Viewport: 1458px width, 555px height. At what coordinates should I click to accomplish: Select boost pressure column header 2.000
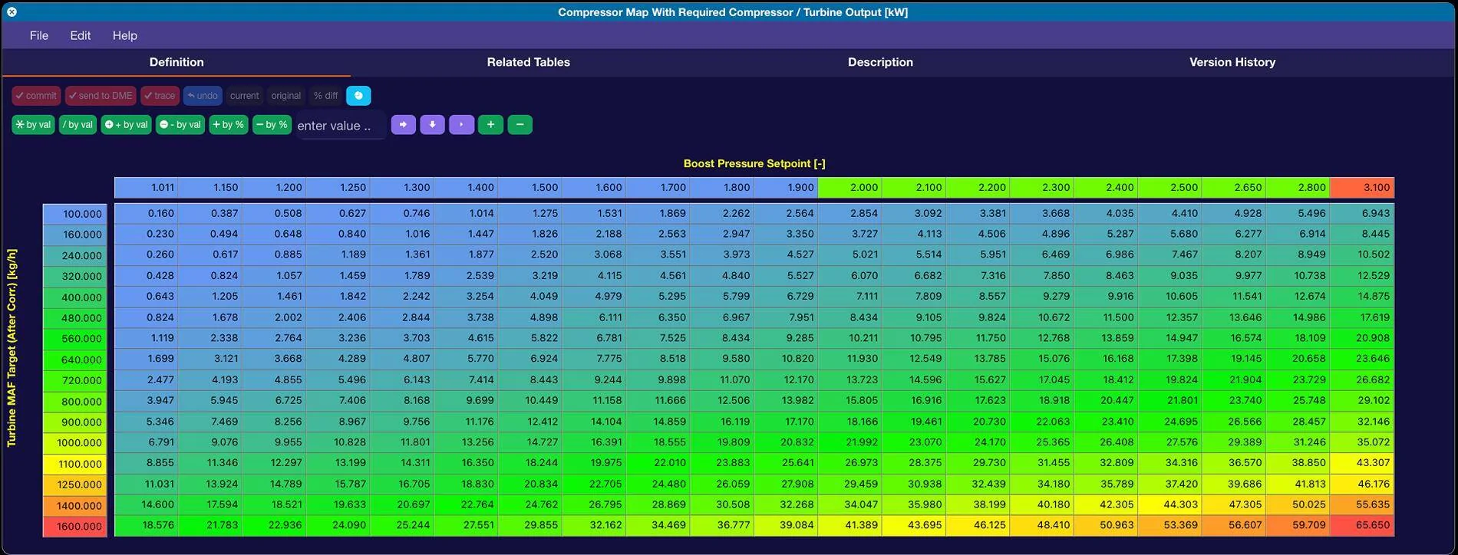pyautogui.click(x=849, y=187)
